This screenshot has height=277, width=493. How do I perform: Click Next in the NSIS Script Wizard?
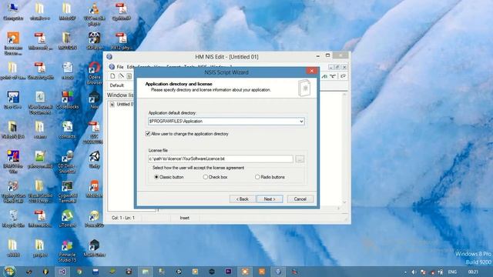click(x=270, y=199)
